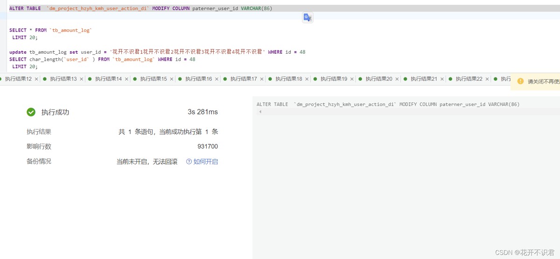Close the 执行结果15 tab

172,79
